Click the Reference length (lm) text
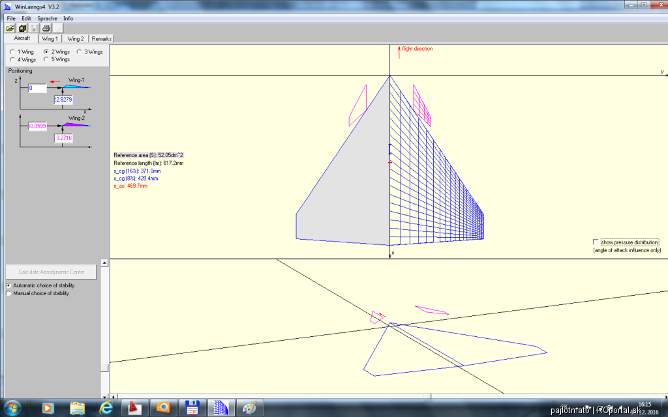 tap(148, 163)
